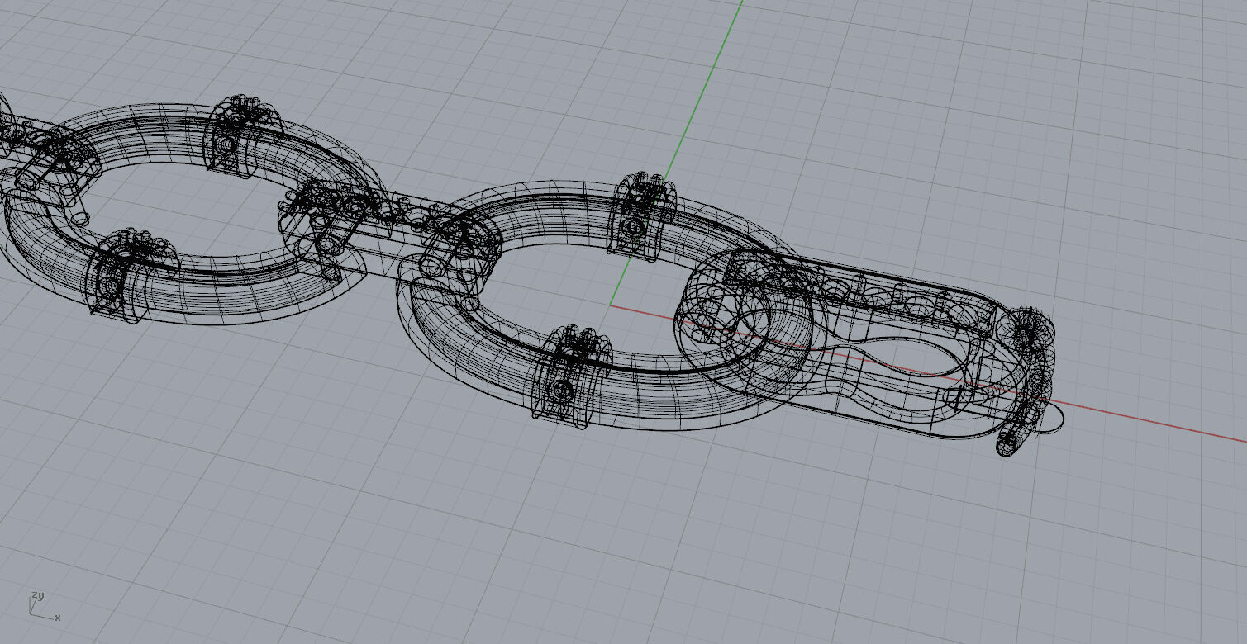The image size is (1247, 644).
Task: Click the world axes icon in viewport corner
Action: pos(45,605)
